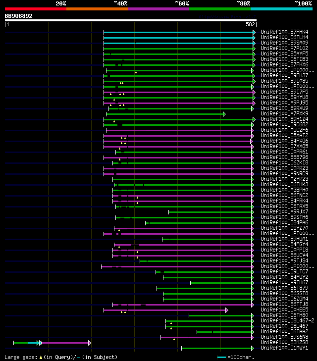Viewport: 317px width, 361px height.
Task: Click UniRef100_B9HUA1 label
Action: click(x=284, y=239)
